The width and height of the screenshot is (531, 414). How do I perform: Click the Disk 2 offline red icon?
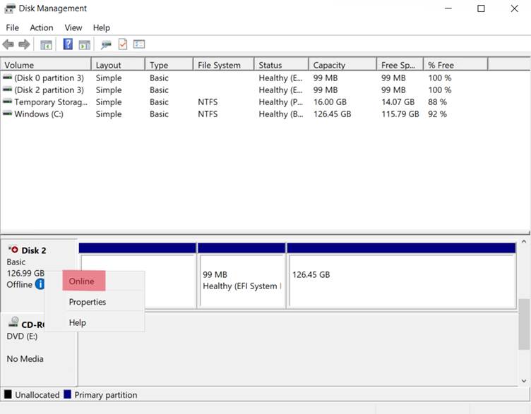(x=13, y=250)
